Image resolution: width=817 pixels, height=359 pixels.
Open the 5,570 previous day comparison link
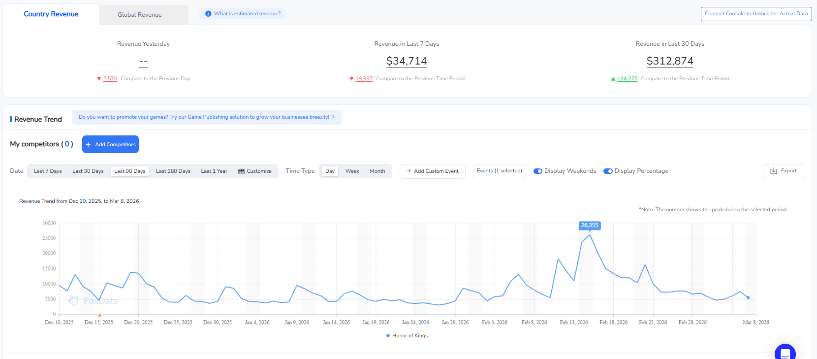(x=110, y=79)
